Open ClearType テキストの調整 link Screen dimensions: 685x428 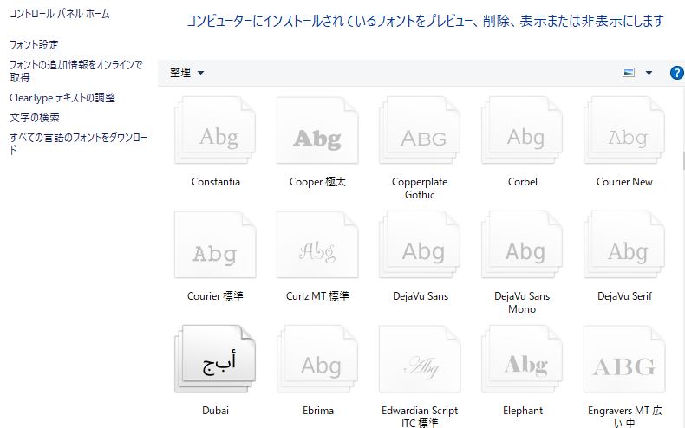62,97
